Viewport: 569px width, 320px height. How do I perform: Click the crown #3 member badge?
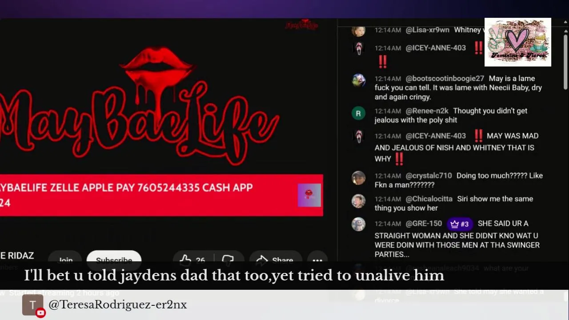pyautogui.click(x=460, y=224)
